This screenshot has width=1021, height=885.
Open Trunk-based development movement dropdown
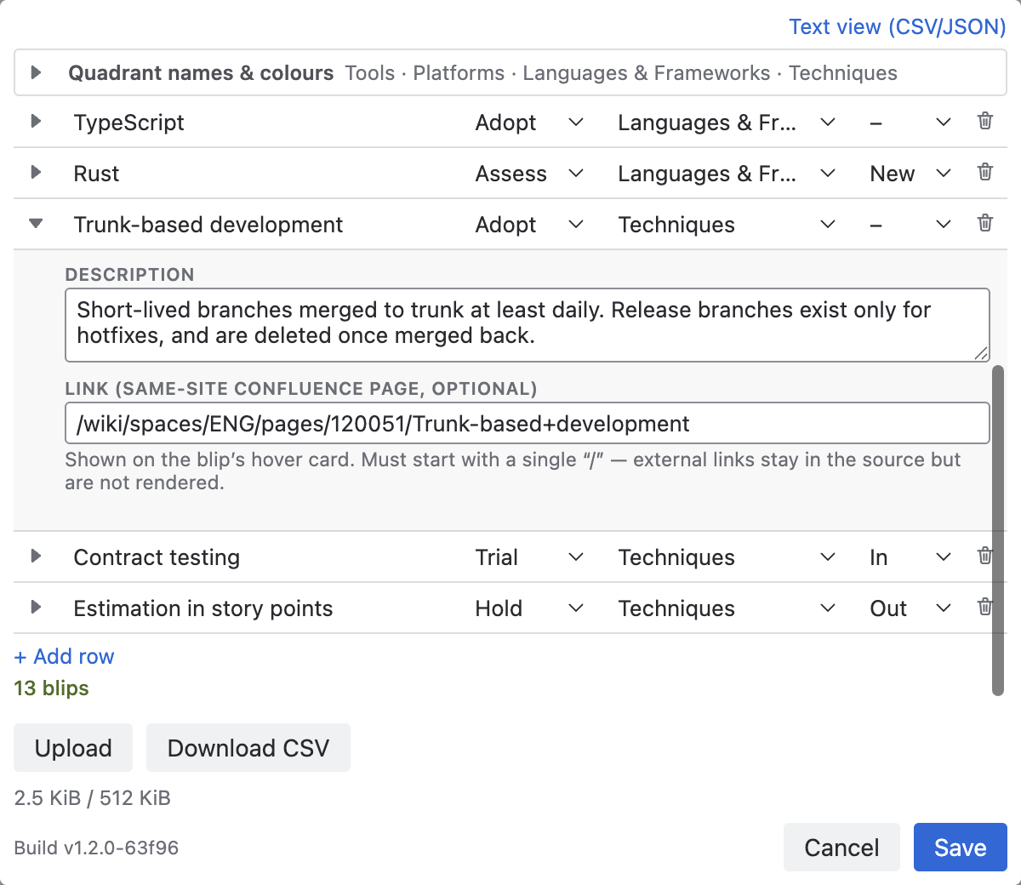coord(910,225)
